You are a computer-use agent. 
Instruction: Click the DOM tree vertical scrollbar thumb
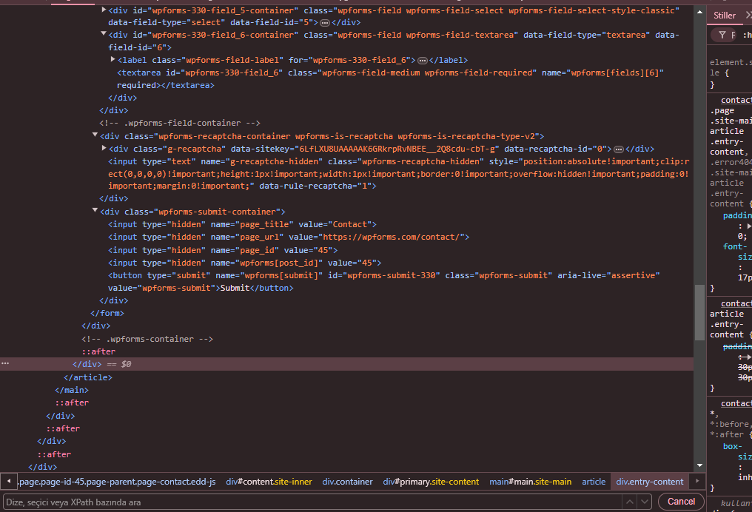pos(699,312)
